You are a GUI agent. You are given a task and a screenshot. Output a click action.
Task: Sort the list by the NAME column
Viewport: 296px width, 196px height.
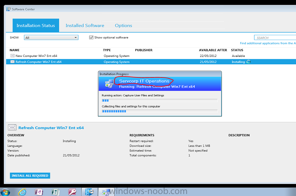tap(15, 50)
